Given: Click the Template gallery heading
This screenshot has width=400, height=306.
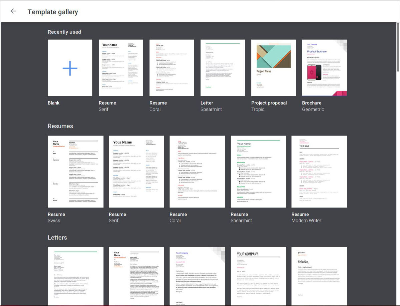Looking at the screenshot, I should [x=53, y=12].
